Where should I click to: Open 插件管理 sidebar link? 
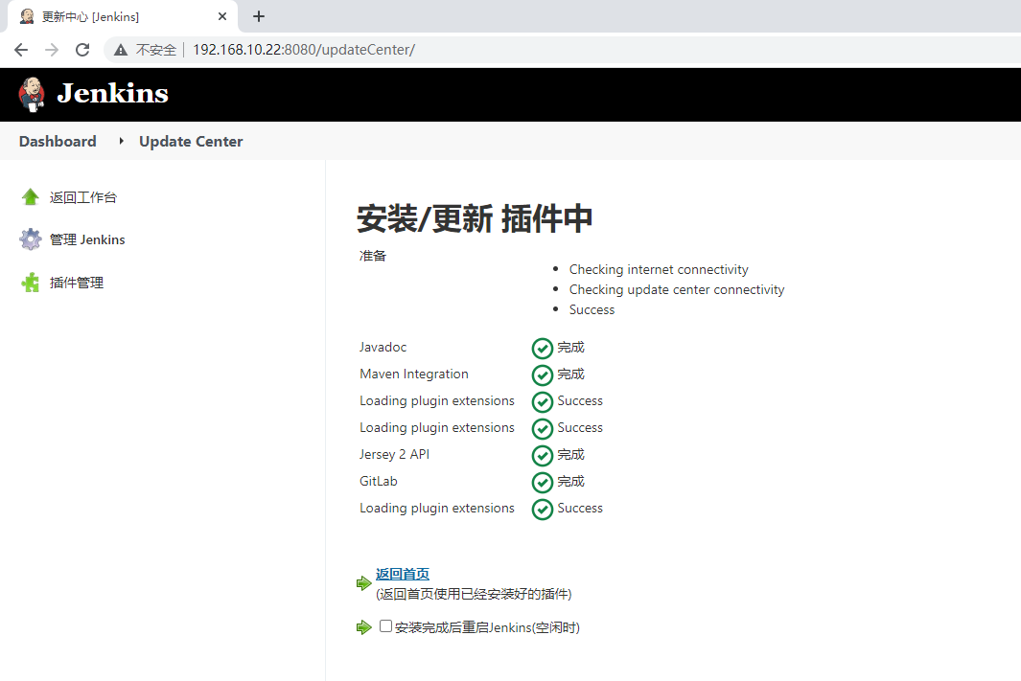tap(77, 283)
